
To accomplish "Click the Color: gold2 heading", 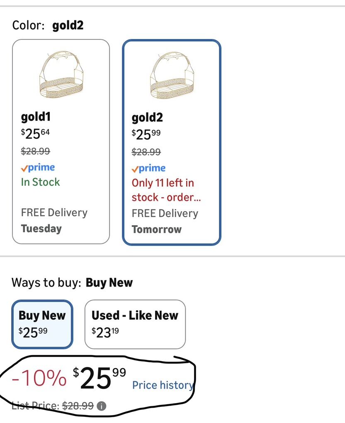I will coord(48,26).
